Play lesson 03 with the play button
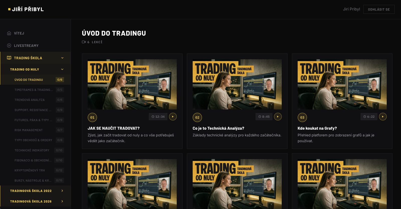 (x=383, y=117)
